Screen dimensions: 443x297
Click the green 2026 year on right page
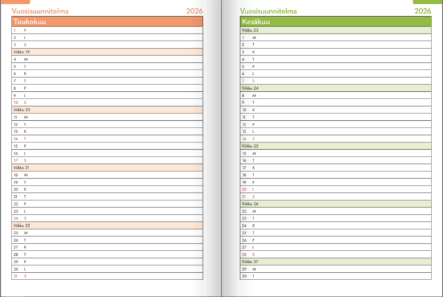tap(423, 11)
